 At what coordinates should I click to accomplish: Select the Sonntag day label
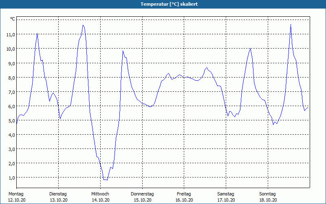coord(268,194)
